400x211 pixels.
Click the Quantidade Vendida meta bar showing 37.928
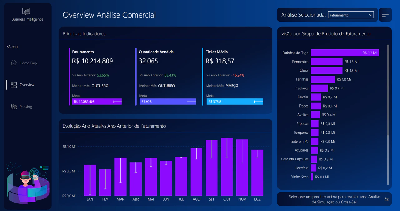click(167, 102)
